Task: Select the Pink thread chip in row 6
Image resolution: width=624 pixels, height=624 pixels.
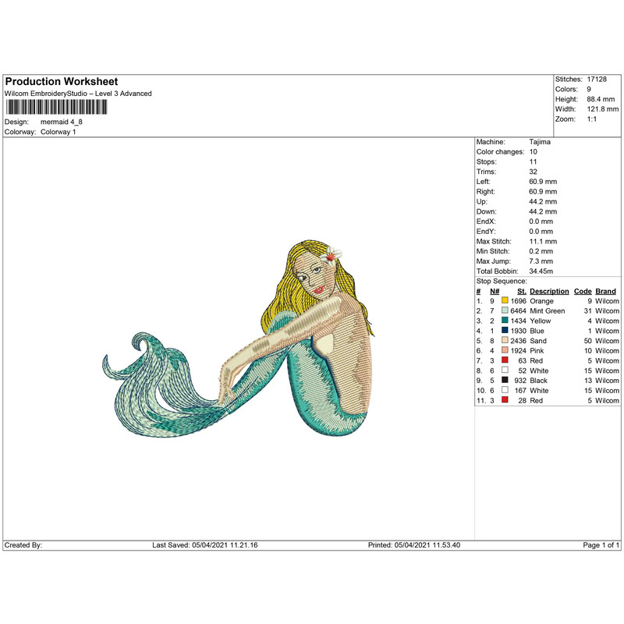Action: coord(505,351)
